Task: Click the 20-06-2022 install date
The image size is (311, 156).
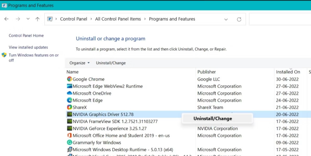Action: coord(287,114)
